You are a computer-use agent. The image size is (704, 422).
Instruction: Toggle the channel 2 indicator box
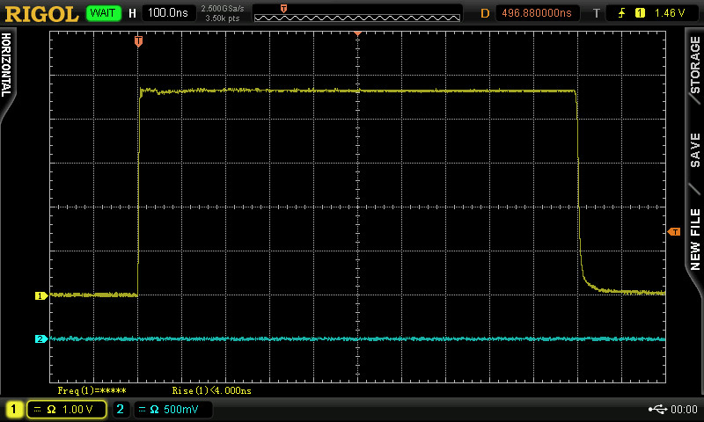[x=121, y=409]
